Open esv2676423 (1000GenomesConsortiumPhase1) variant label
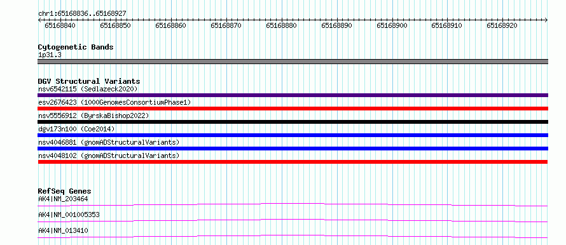566x245 pixels. coord(114,102)
